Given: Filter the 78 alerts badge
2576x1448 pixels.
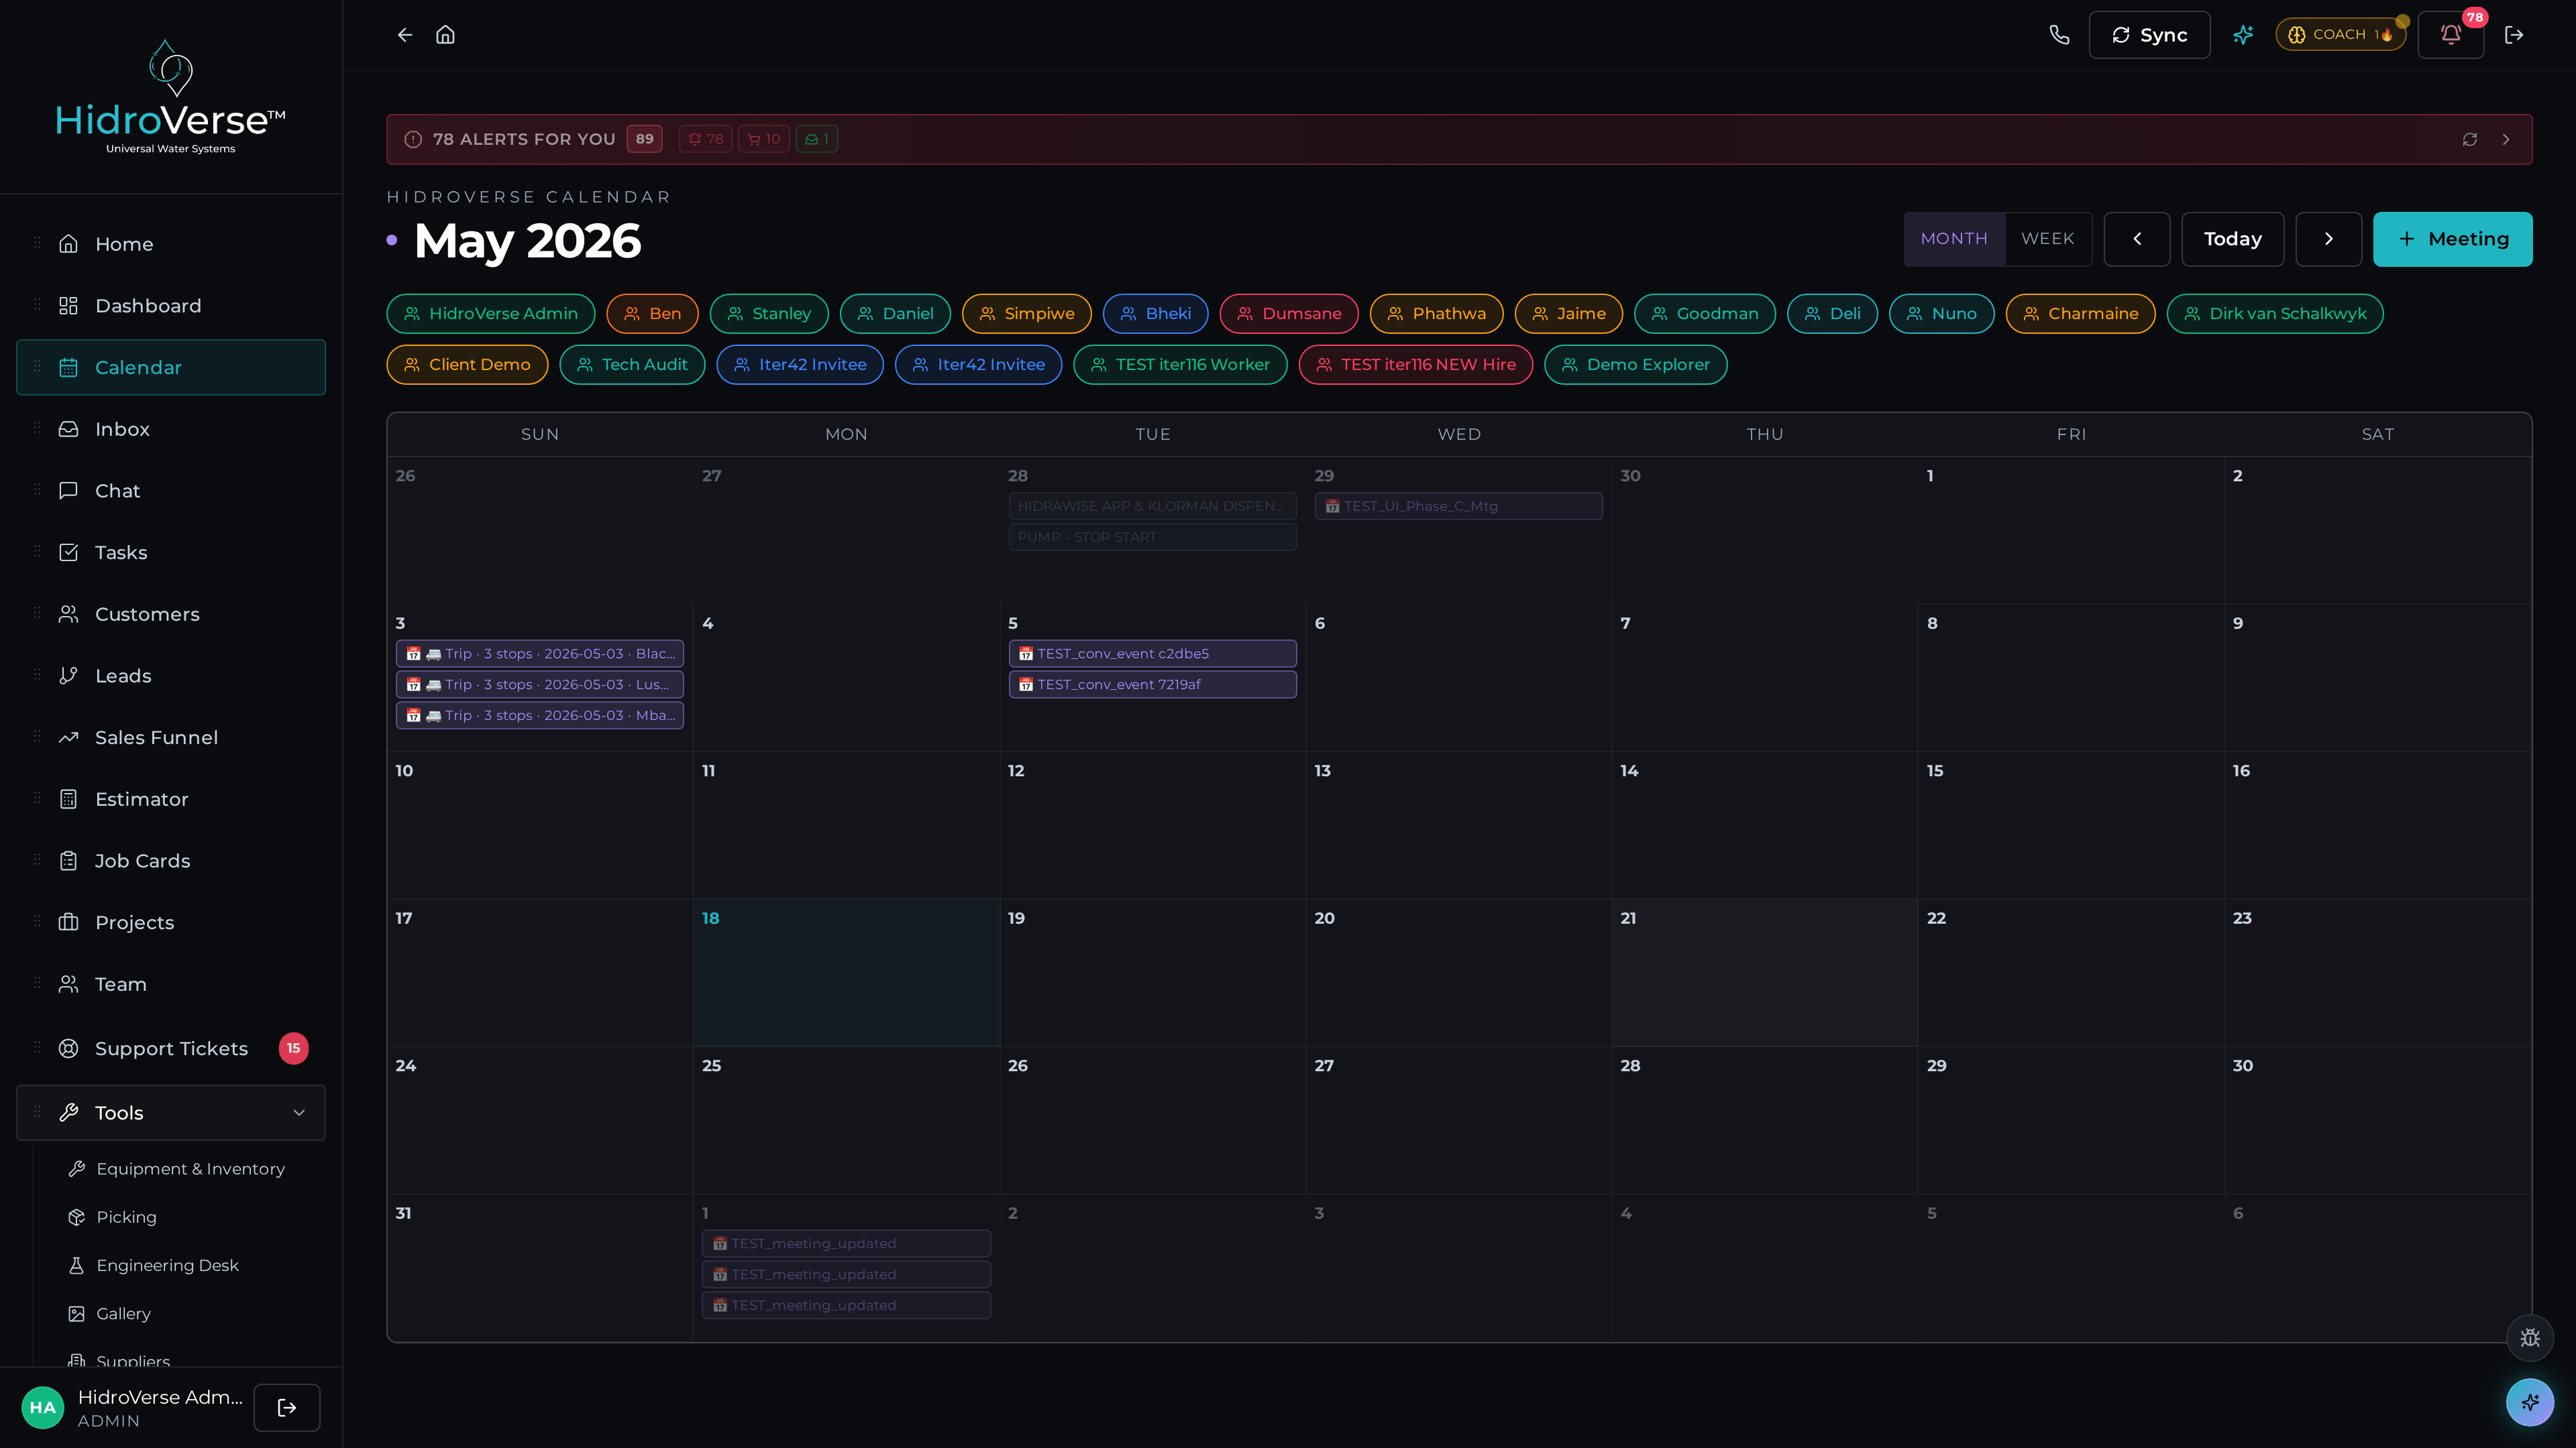Looking at the screenshot, I should (706, 140).
